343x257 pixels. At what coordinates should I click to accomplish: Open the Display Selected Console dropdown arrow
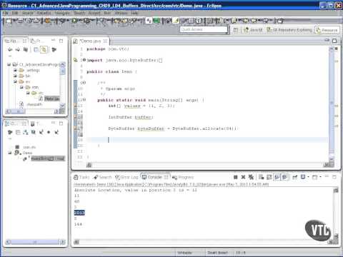point(308,177)
